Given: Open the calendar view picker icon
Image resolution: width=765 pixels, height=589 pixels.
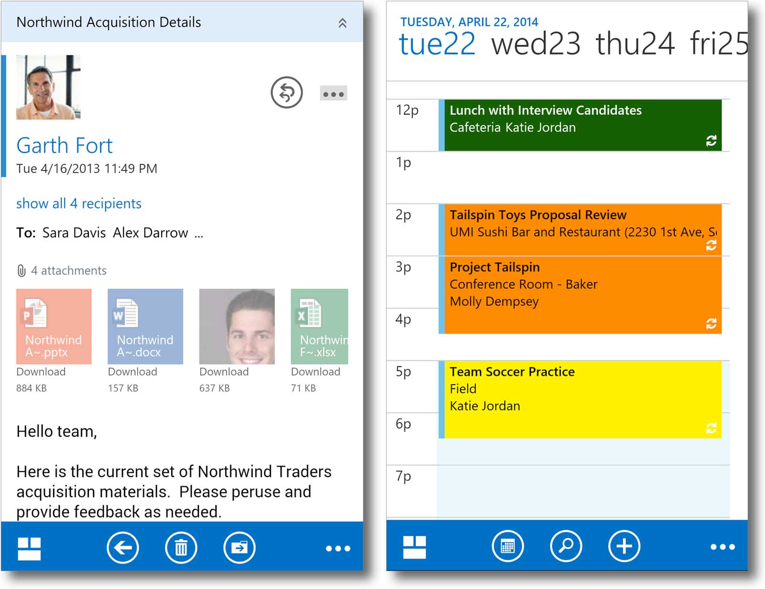Looking at the screenshot, I should coord(508,546).
